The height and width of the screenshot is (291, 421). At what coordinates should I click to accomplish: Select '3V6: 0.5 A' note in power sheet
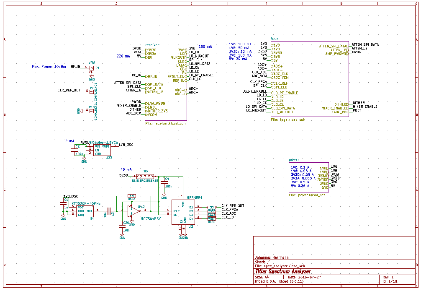pos(300,182)
